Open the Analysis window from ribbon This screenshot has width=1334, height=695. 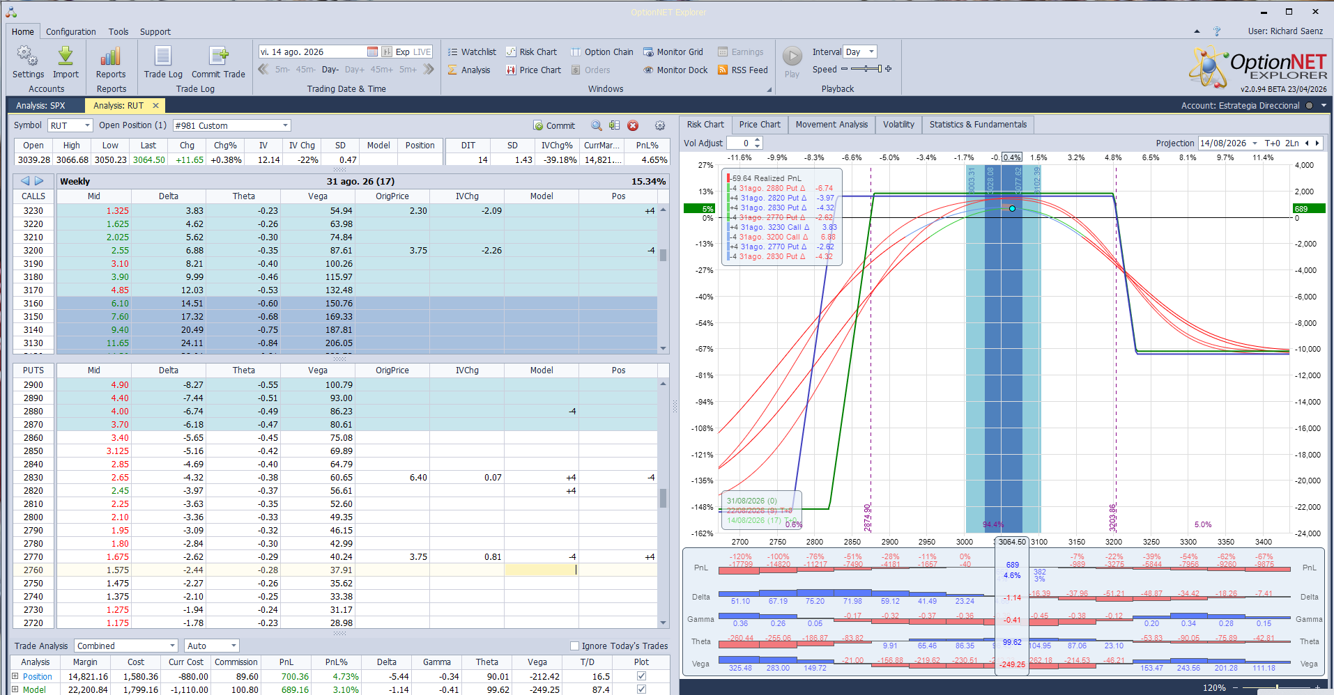coord(469,70)
